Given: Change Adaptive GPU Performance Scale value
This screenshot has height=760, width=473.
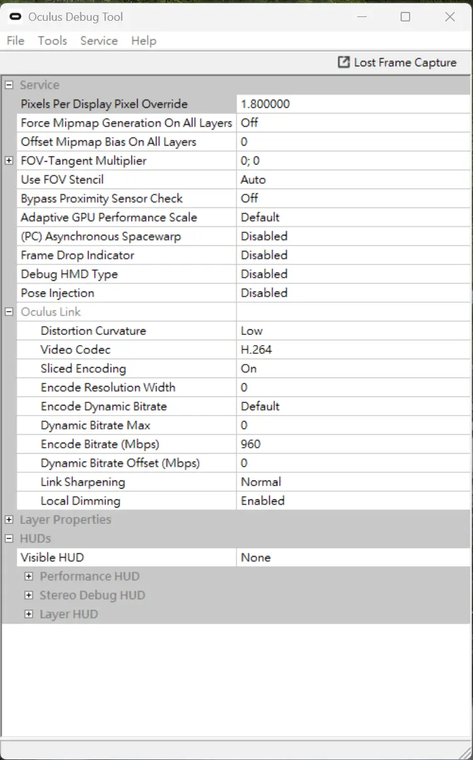Looking at the screenshot, I should pyautogui.click(x=353, y=217).
